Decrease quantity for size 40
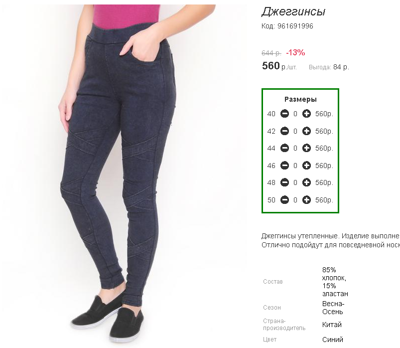This screenshot has height=348, width=400. coord(284,114)
